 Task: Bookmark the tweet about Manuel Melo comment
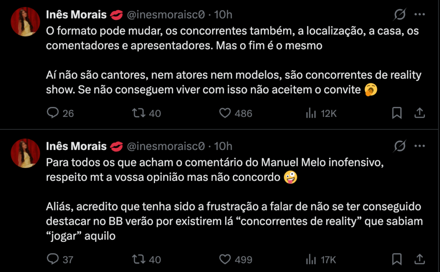pyautogui.click(x=397, y=260)
